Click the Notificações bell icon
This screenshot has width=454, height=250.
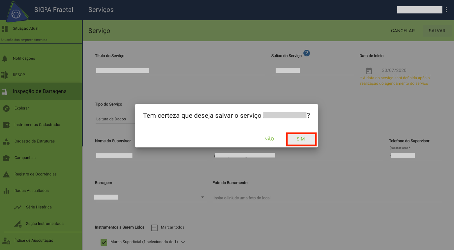pos(5,58)
